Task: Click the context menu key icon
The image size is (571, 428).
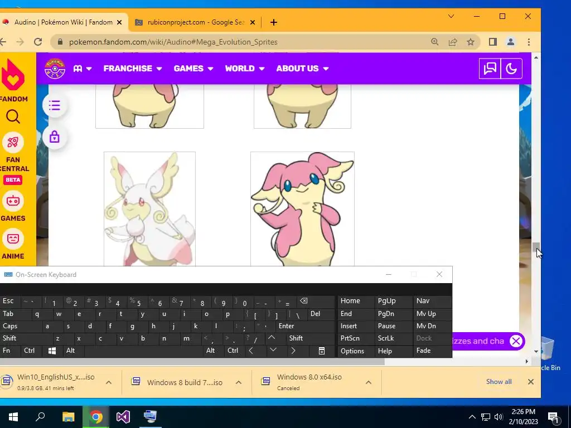Action: point(322,351)
